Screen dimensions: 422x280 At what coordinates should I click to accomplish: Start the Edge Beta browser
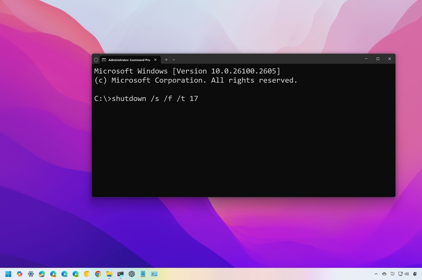click(x=65, y=274)
